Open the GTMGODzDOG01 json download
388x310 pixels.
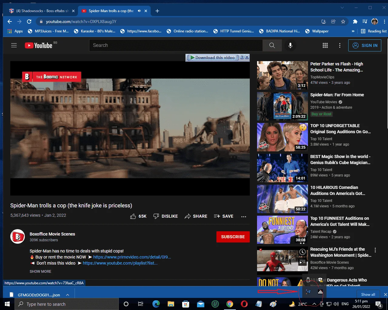(x=39, y=295)
